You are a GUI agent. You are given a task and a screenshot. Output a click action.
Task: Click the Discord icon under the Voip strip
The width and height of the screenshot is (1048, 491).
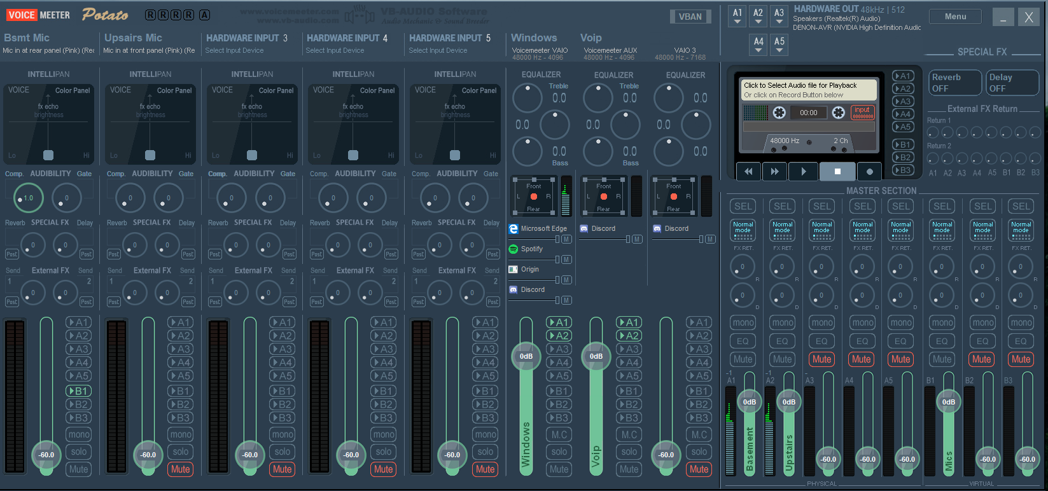click(584, 228)
